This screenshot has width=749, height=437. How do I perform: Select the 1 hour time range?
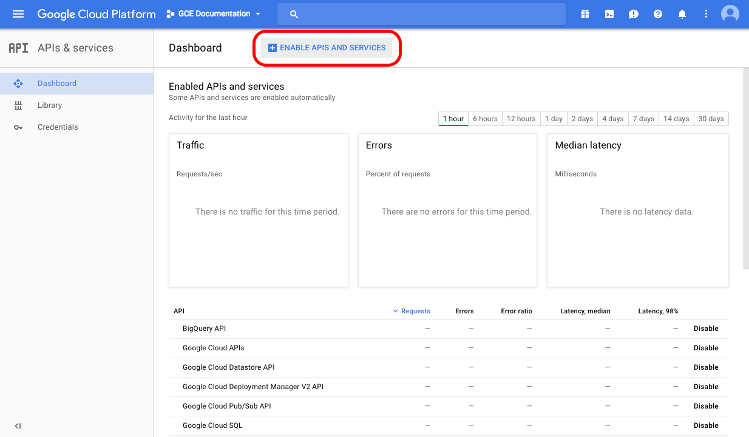click(453, 119)
